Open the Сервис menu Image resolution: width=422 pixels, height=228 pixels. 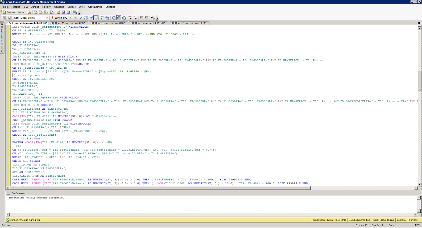[71, 7]
